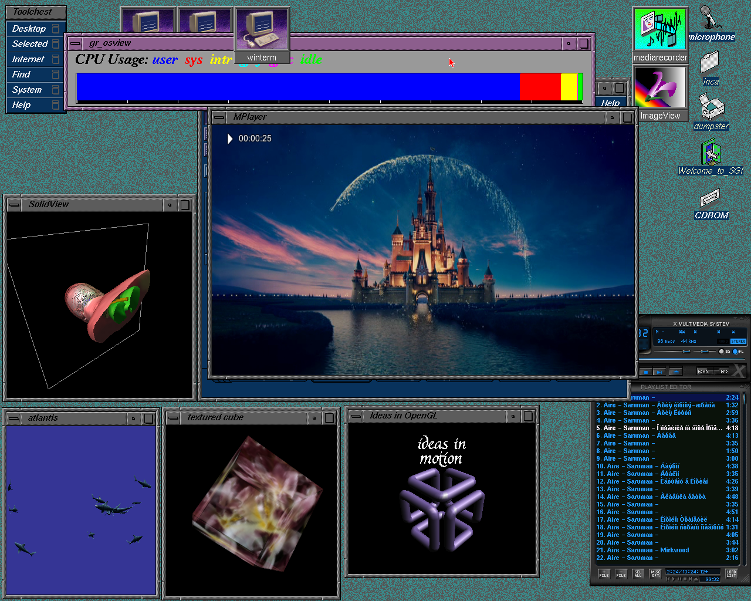Toggle the PL playlist button in XMMS
The height and width of the screenshot is (601, 751).
point(738,352)
